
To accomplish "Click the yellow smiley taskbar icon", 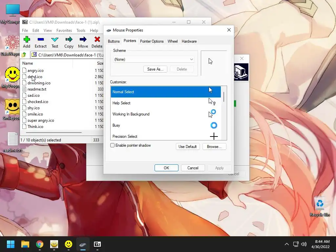I will [69, 244].
